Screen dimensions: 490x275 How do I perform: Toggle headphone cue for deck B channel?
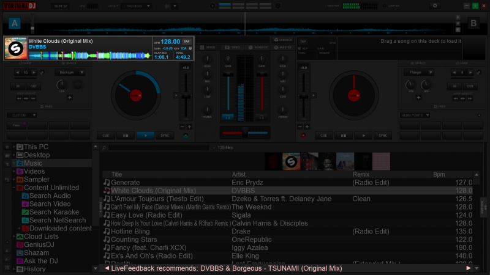[x=262, y=117]
